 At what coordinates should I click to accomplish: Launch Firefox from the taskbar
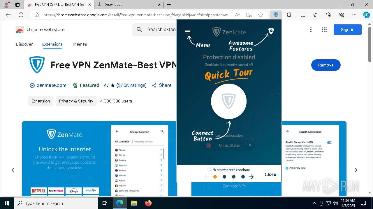coord(148,203)
